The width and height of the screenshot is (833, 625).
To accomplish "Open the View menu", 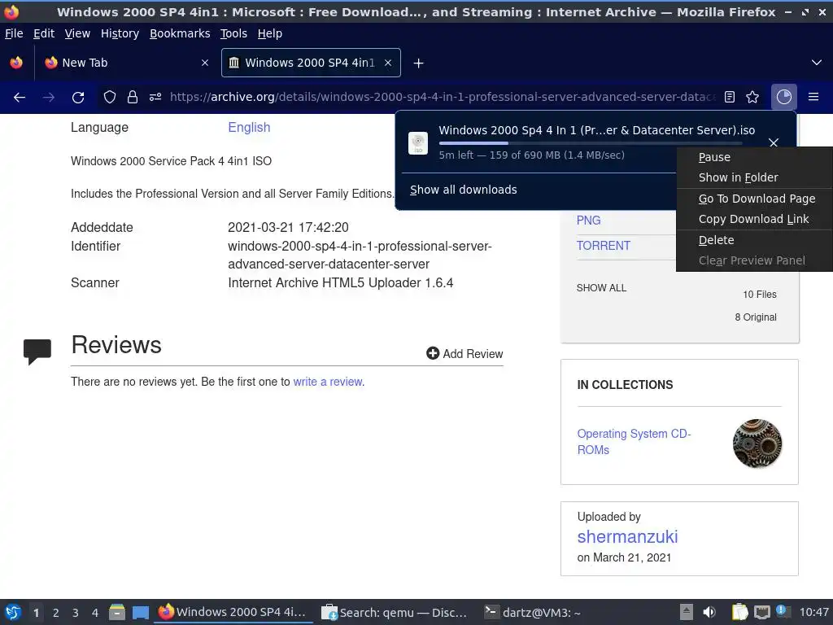I will pyautogui.click(x=77, y=33).
